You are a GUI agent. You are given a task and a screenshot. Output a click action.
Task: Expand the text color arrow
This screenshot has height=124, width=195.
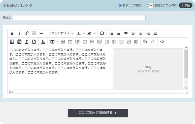(84, 33)
